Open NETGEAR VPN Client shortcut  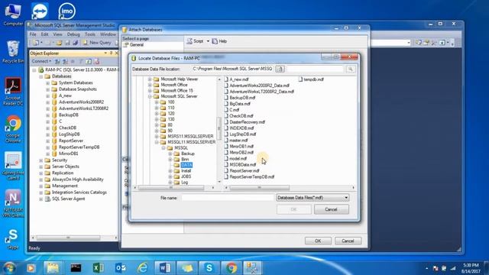[x=13, y=203]
